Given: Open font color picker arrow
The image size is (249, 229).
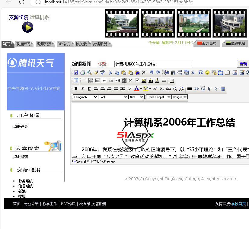Looking at the screenshot, I should 141,89.
